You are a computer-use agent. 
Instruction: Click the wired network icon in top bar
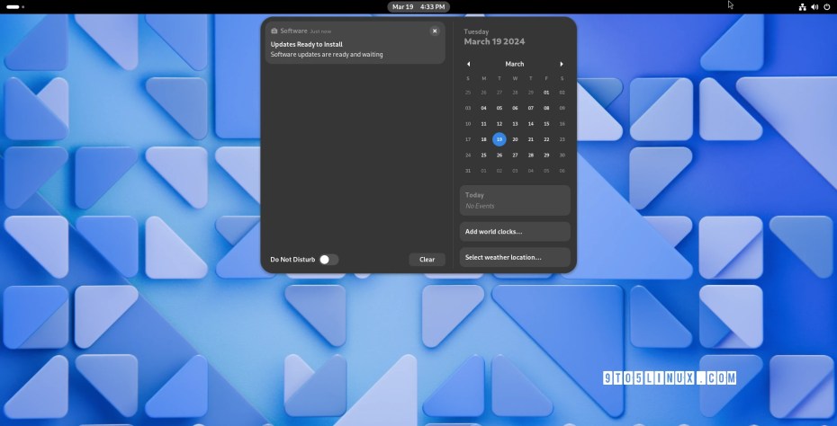pos(802,7)
